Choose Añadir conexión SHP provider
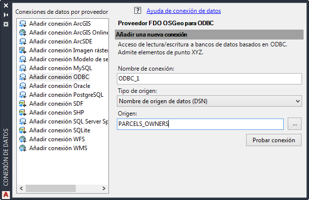The height and width of the screenshot is (200, 309). tap(56, 113)
